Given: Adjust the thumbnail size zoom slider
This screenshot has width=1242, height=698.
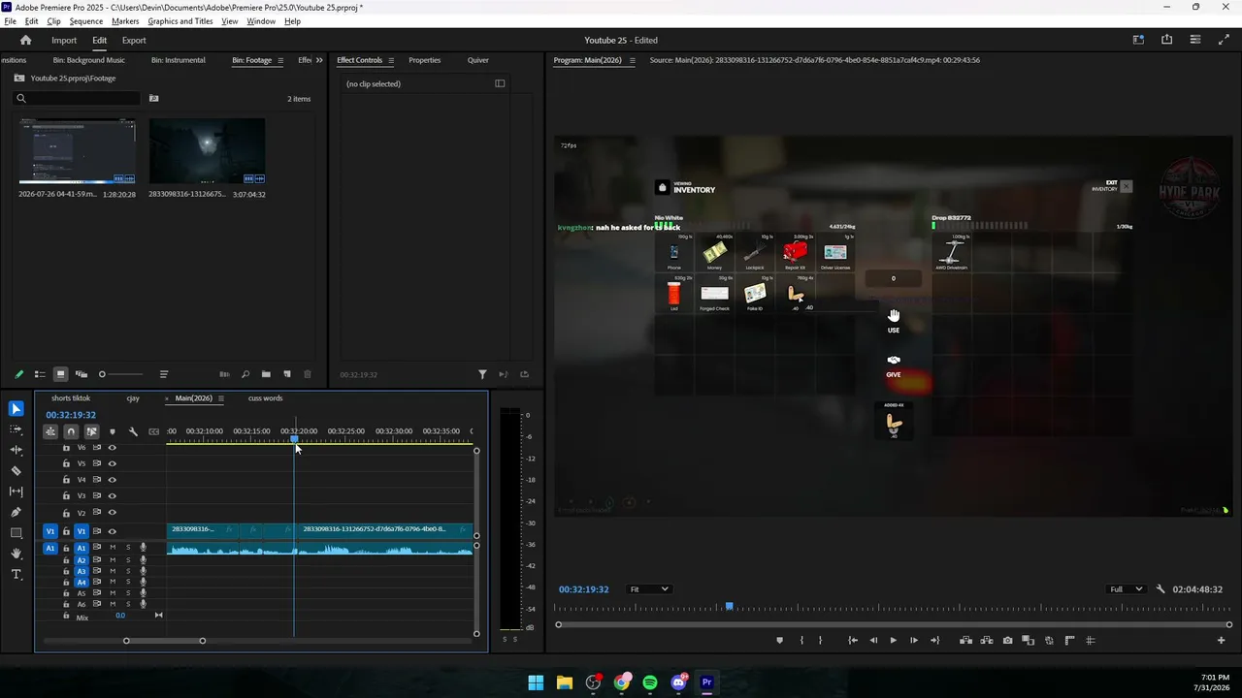Looking at the screenshot, I should (x=122, y=374).
